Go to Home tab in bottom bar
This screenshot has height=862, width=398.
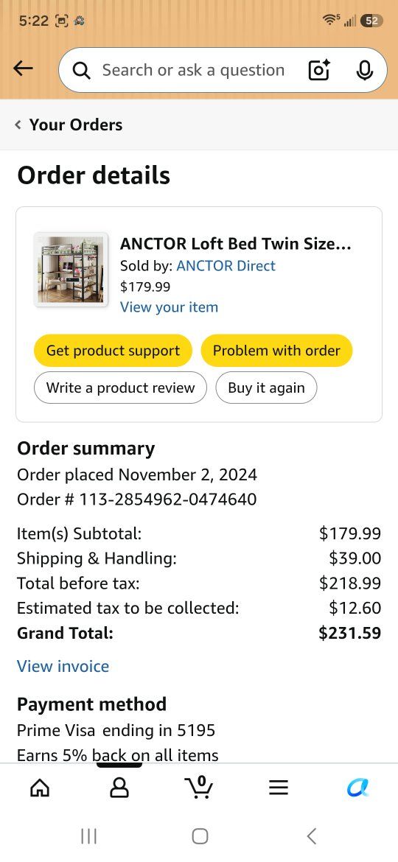click(40, 788)
